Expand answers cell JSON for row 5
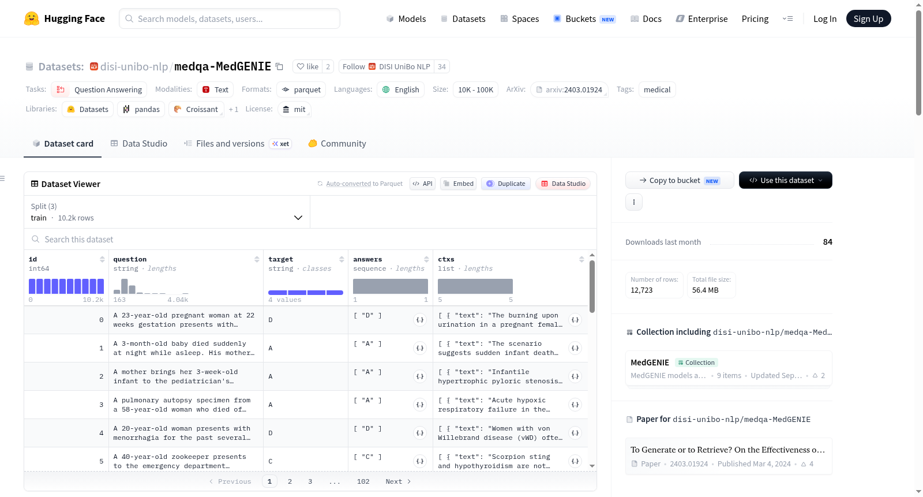 pos(420,461)
